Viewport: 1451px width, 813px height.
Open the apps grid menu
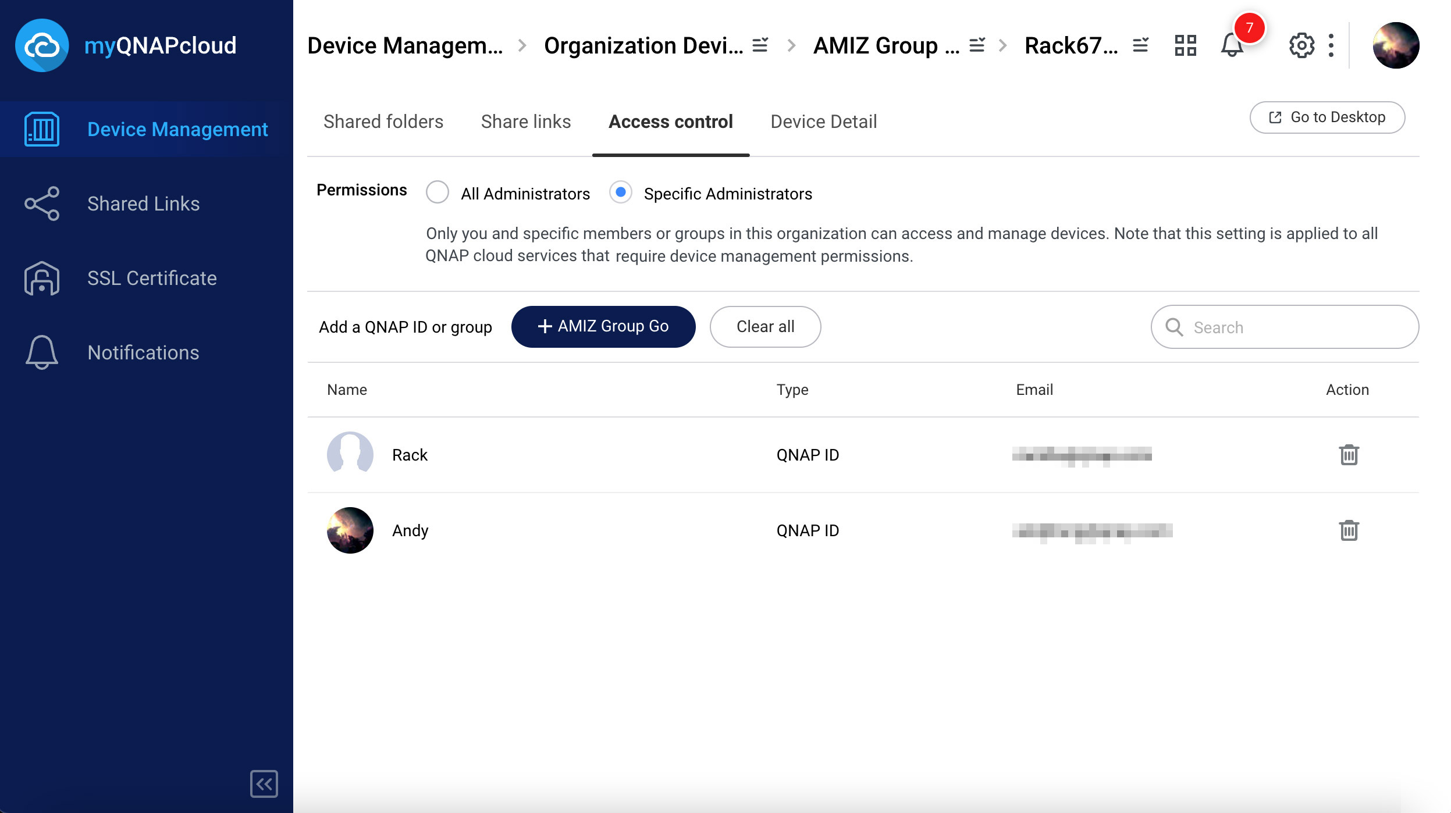tap(1186, 45)
